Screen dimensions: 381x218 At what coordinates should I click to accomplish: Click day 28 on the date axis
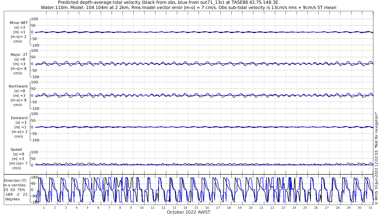coord(338,208)
